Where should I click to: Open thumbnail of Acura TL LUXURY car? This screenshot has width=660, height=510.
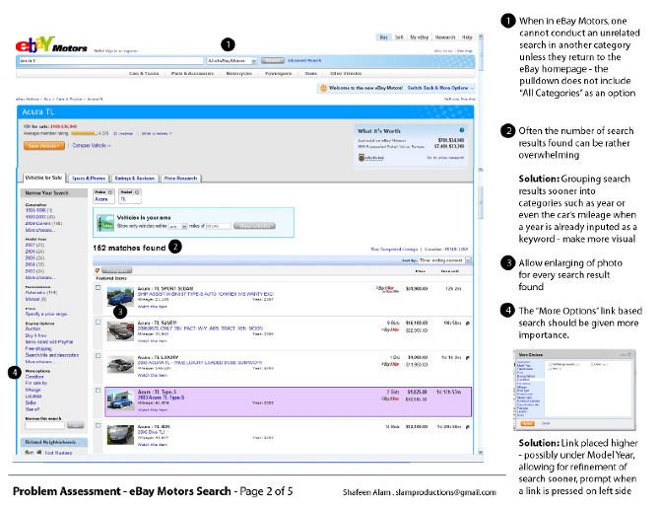[x=120, y=365]
